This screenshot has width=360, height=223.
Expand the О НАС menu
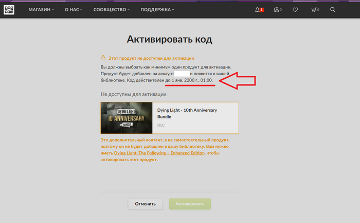pos(74,10)
